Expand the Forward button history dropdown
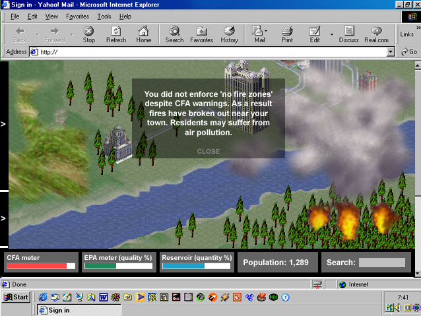 tap(72, 34)
